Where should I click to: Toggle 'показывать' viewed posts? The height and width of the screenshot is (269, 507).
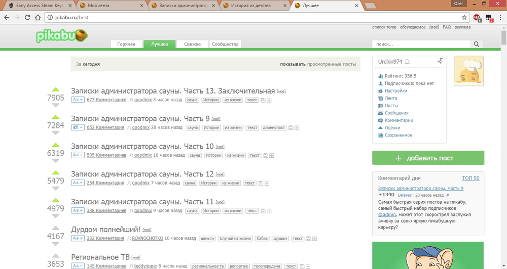pyautogui.click(x=293, y=65)
